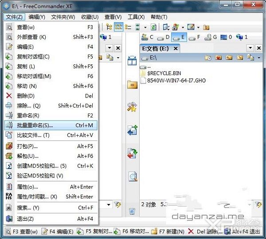Choose 退出(Z) menu entry
The image size is (266, 239).
(x=51, y=219)
